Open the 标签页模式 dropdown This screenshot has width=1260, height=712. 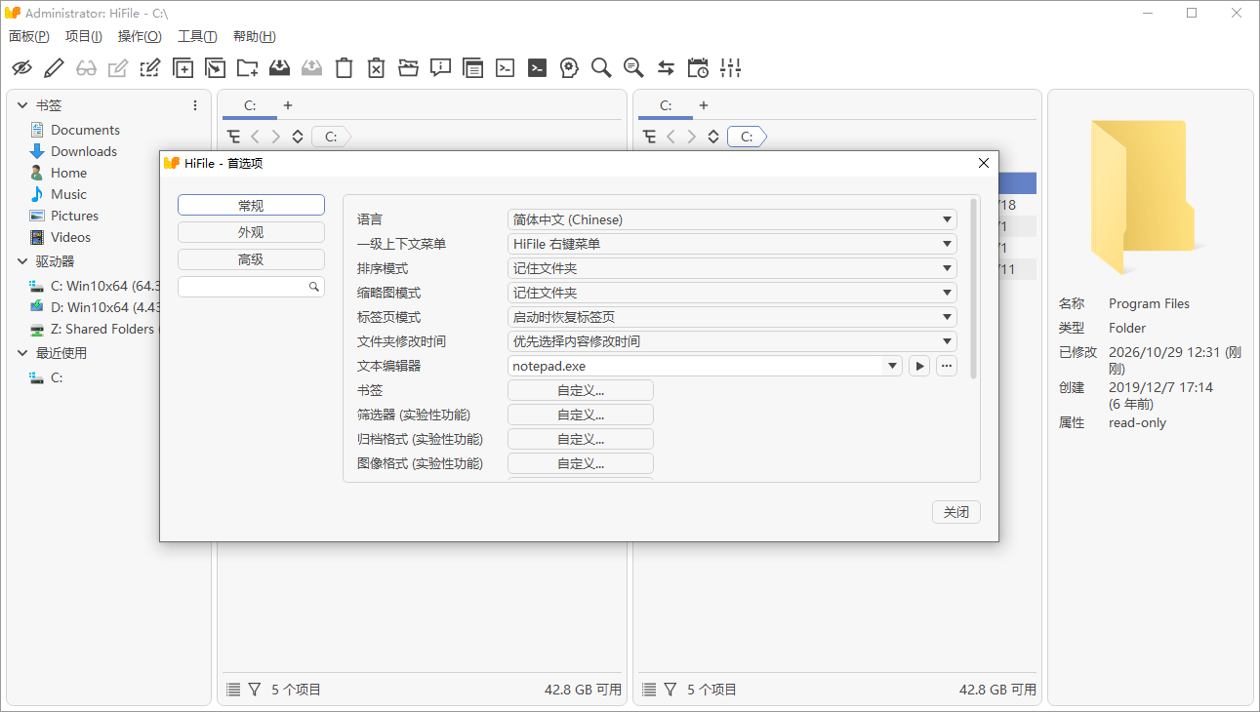point(732,317)
